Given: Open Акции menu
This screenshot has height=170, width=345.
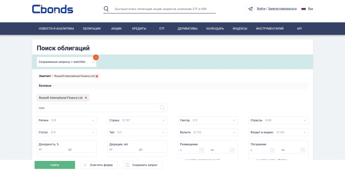Looking at the screenshot, I should [x=116, y=29].
